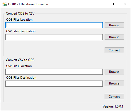Browse for the CSV Files Location folder
The image size is (131, 111).
click(114, 72)
